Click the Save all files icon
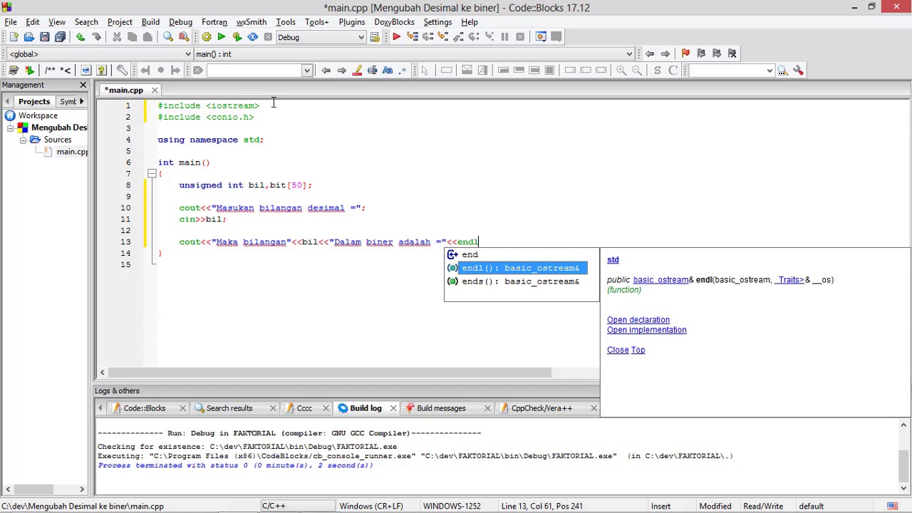This screenshot has width=912, height=513. (60, 37)
